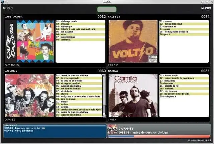Click the app icon in the title bar
The image size is (214, 144).
click(x=2, y=2)
